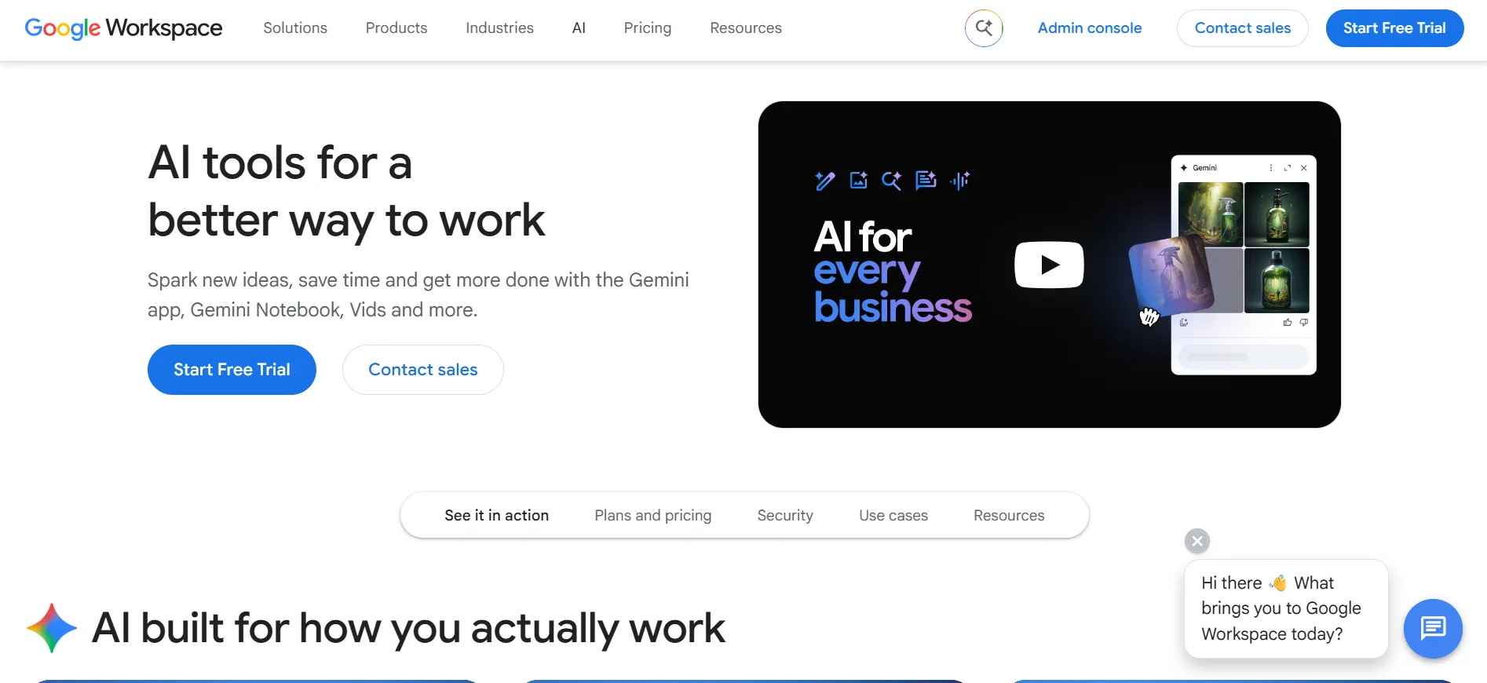Click the "AI built for how you actually work" heading
Image resolution: width=1487 pixels, height=683 pixels.
pos(408,628)
